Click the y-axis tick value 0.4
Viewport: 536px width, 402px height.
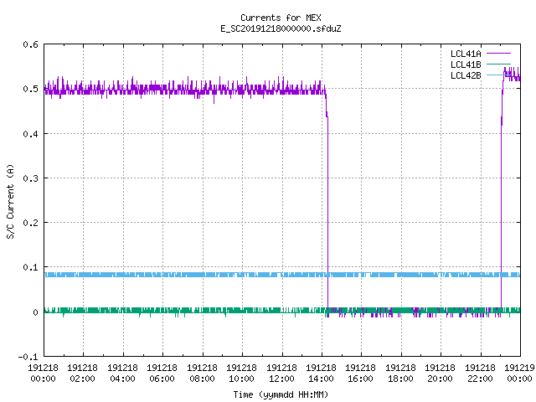(x=30, y=134)
